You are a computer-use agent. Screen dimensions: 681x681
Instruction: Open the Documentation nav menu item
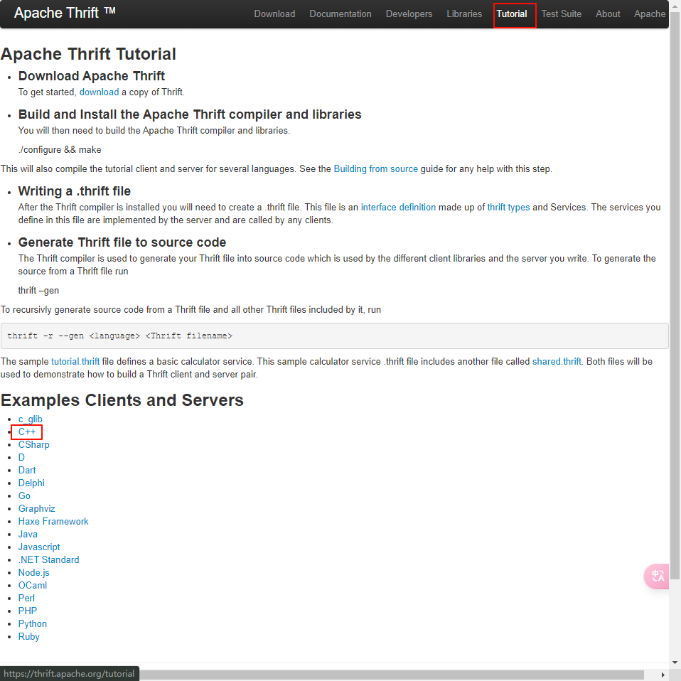(x=340, y=14)
